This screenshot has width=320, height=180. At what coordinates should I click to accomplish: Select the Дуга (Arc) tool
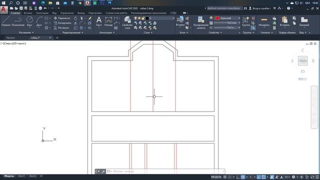39,21
